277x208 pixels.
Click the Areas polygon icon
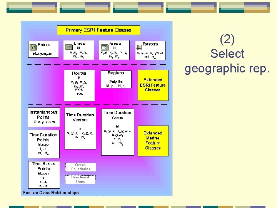104,47
